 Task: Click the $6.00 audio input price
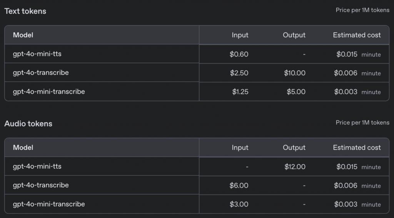(239, 186)
